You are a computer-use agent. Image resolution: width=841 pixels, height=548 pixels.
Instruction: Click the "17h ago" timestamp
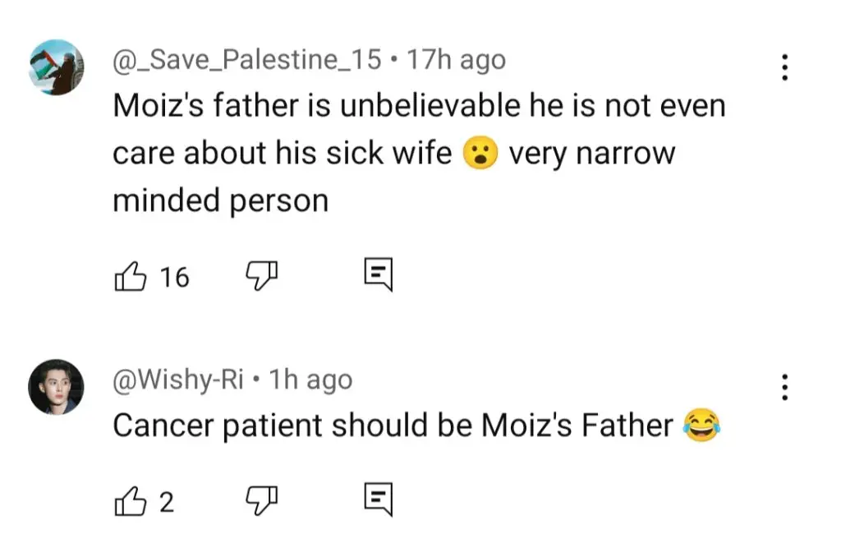click(x=457, y=60)
